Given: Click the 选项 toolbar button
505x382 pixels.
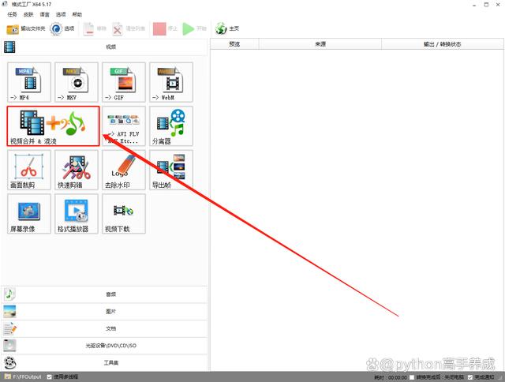Looking at the screenshot, I should [63, 29].
